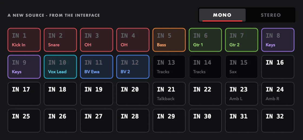This screenshot has width=303, height=140.
Task: Select the unused IN 17 tile
Action: pos(24,94)
